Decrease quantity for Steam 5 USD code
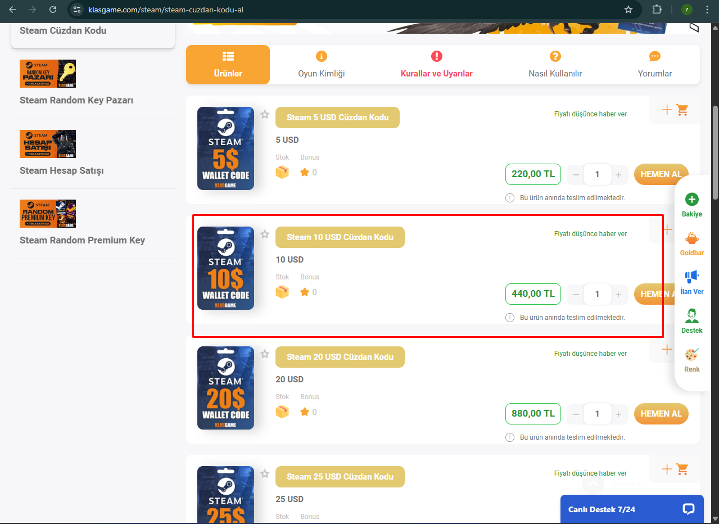This screenshot has height=524, width=719. coord(576,174)
